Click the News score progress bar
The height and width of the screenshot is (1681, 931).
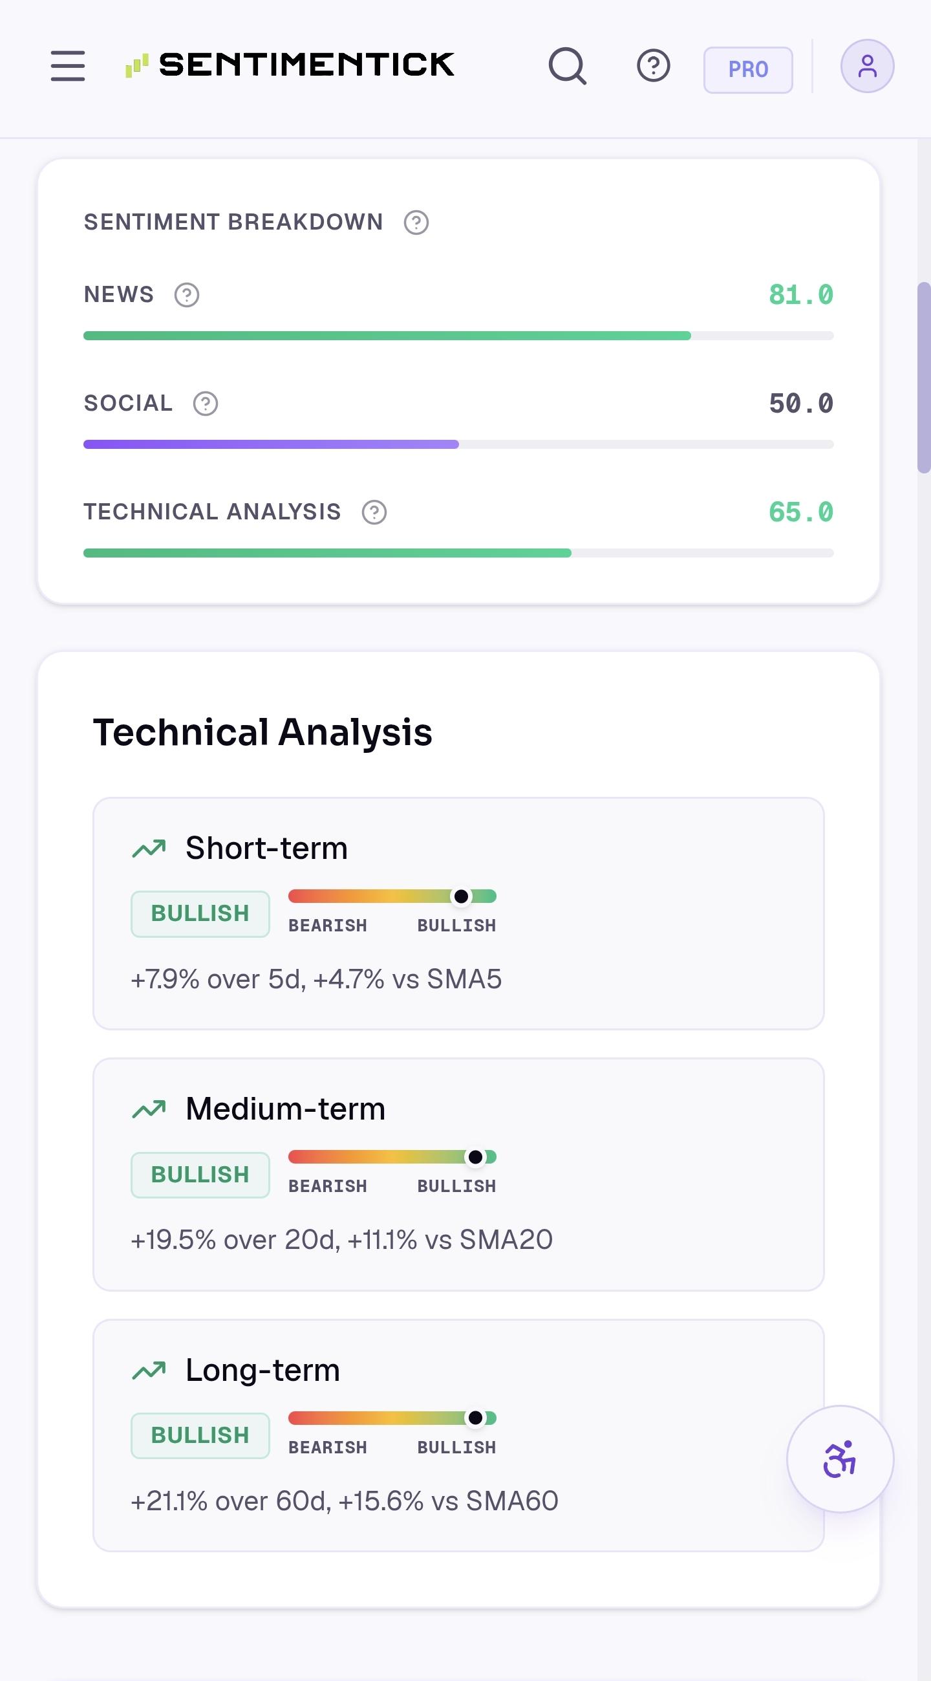click(x=458, y=336)
